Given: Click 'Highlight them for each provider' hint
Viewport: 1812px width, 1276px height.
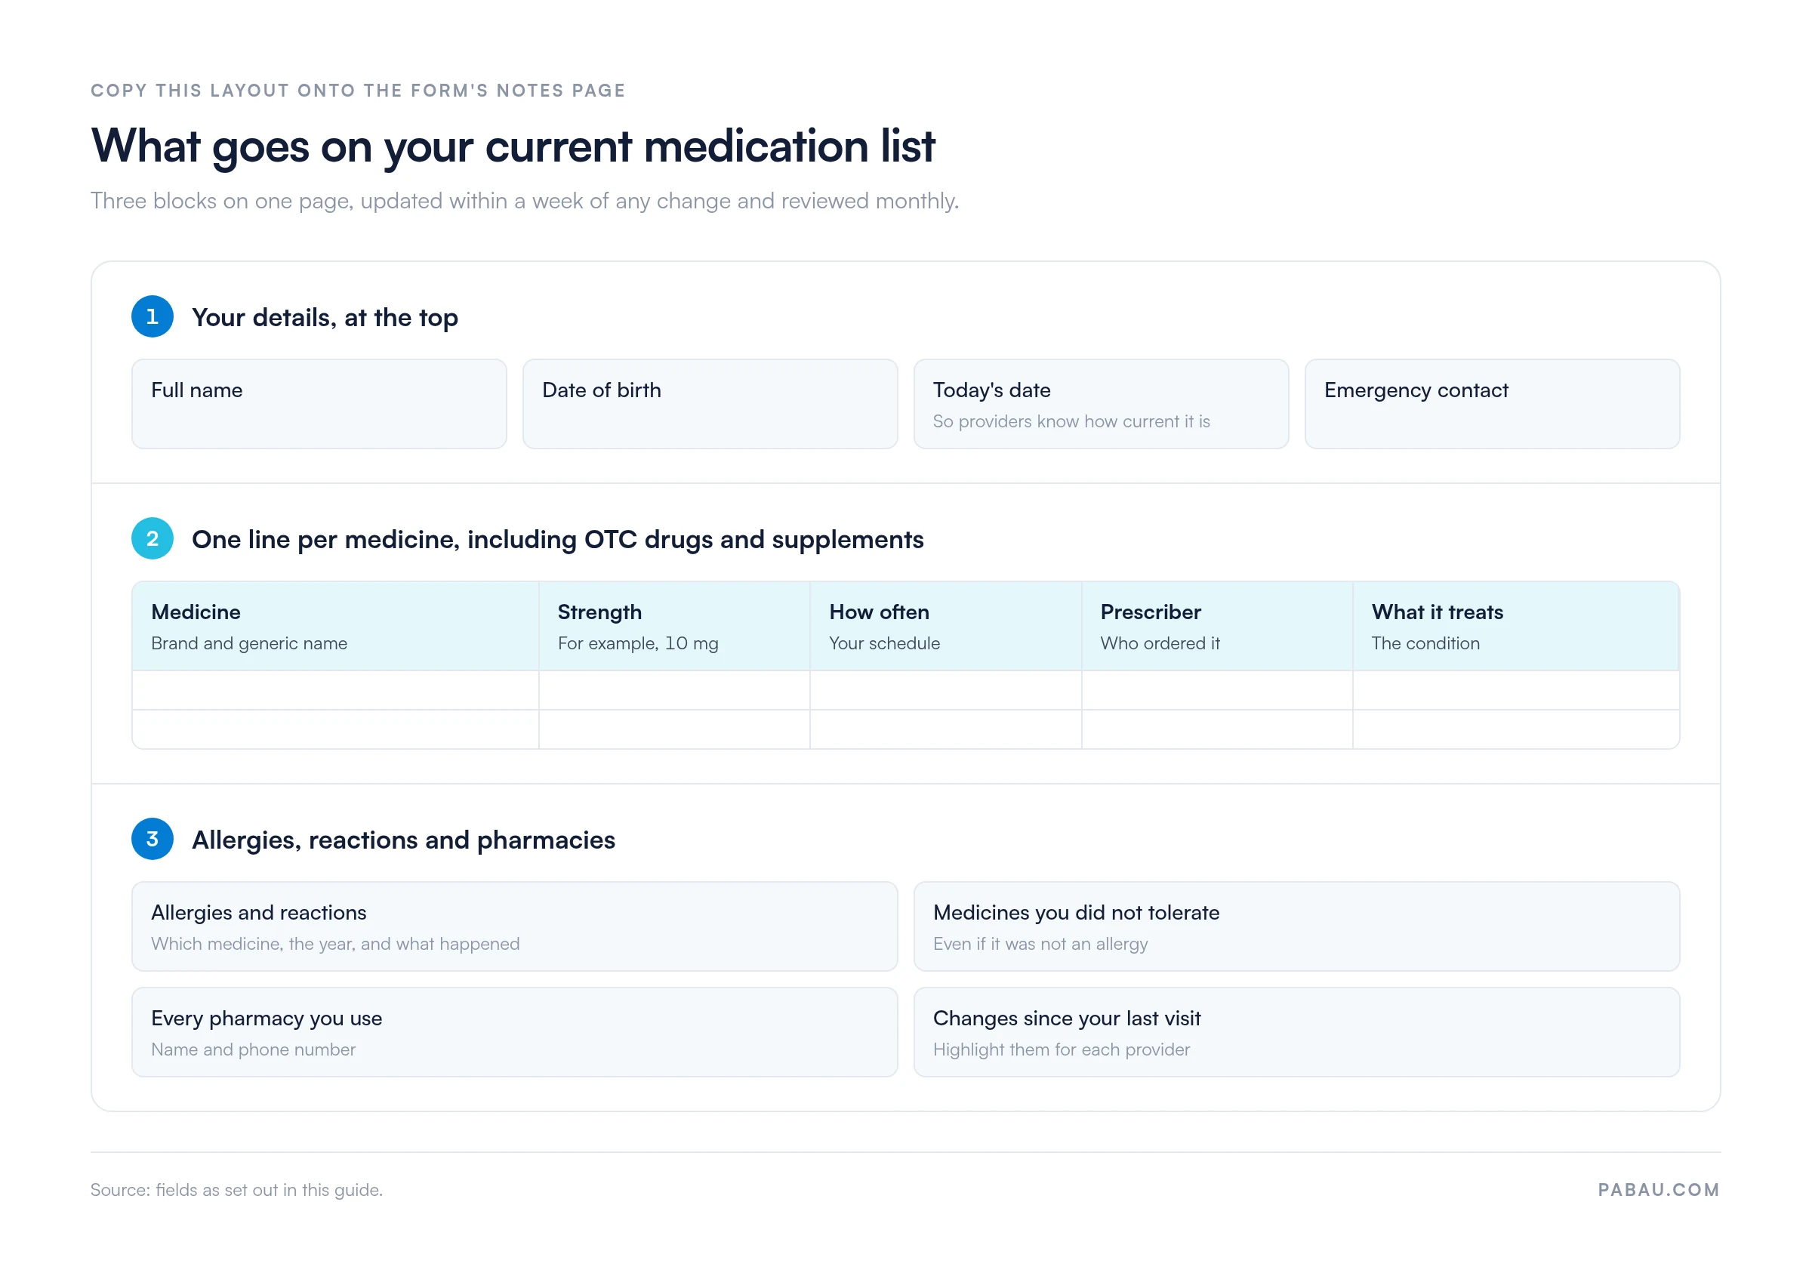Looking at the screenshot, I should 1062,1049.
